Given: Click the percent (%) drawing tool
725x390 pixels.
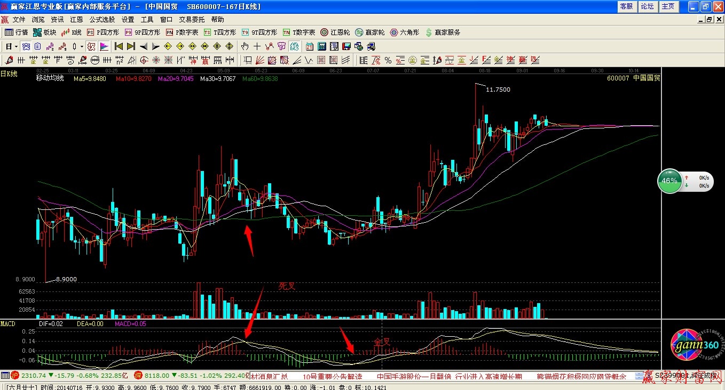Looking at the screenshot, I should pos(388,60).
